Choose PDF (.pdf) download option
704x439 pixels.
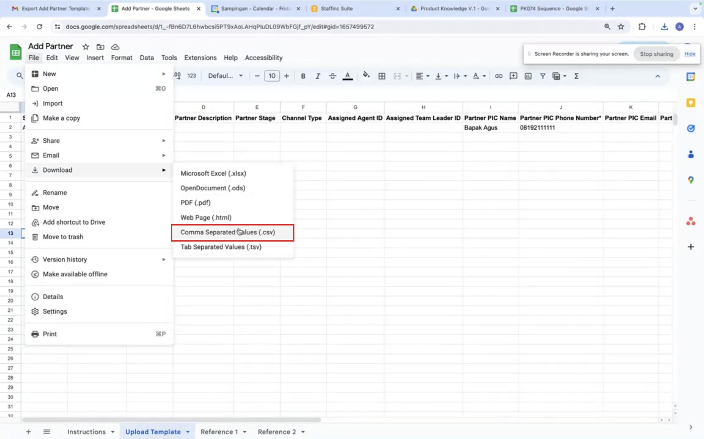pos(232,203)
